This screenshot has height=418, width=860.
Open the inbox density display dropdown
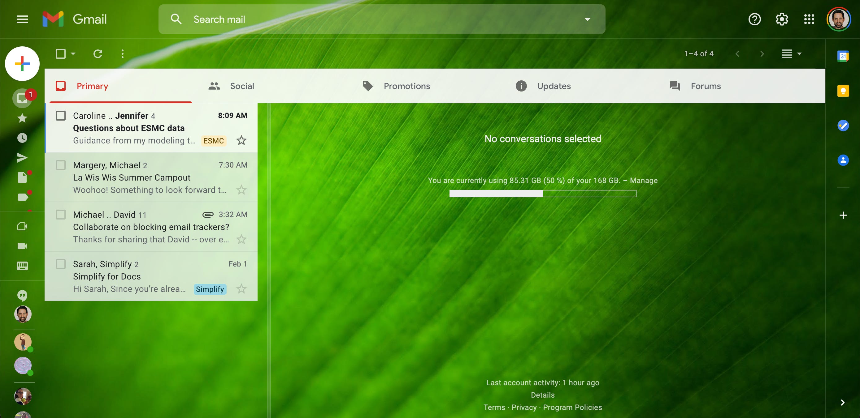pyautogui.click(x=790, y=53)
